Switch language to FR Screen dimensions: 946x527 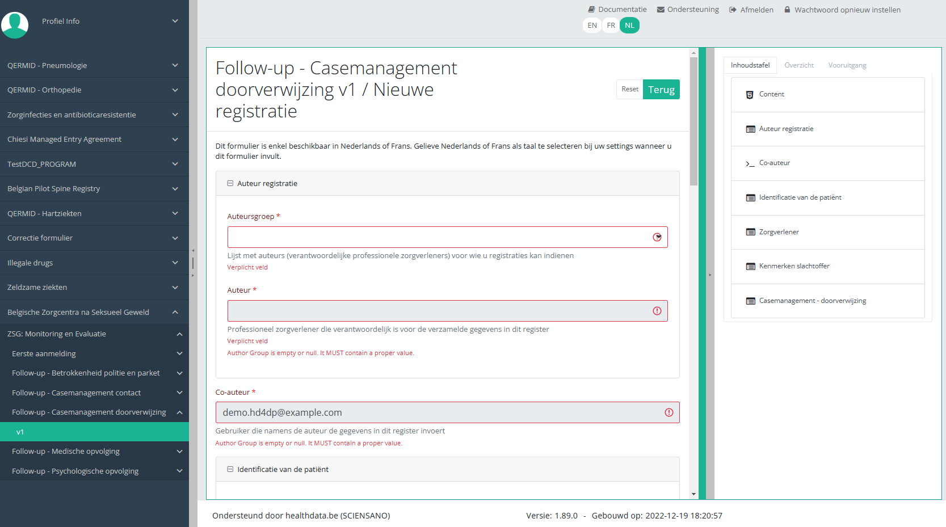[611, 26]
